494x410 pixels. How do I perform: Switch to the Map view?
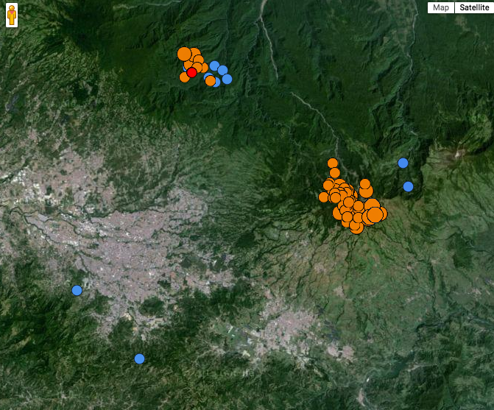(x=440, y=8)
